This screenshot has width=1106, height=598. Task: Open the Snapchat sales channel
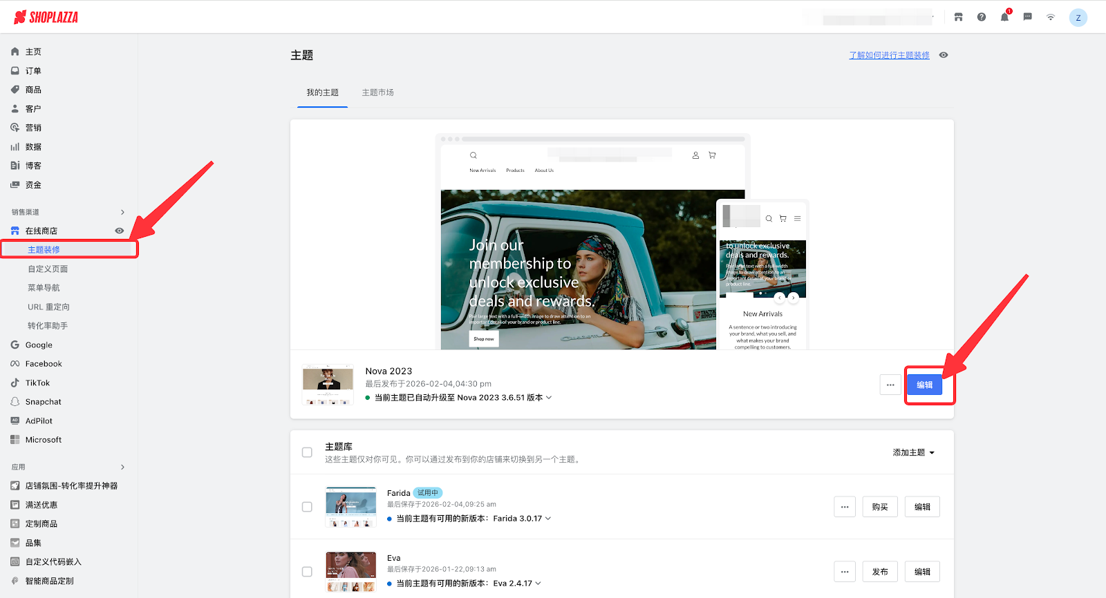43,402
